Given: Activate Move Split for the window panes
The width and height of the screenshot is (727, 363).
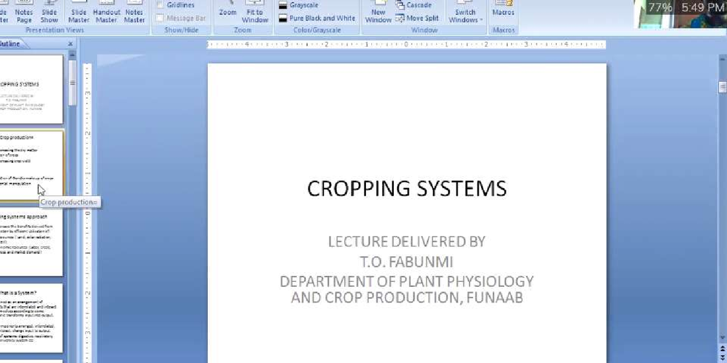Looking at the screenshot, I should click(416, 18).
